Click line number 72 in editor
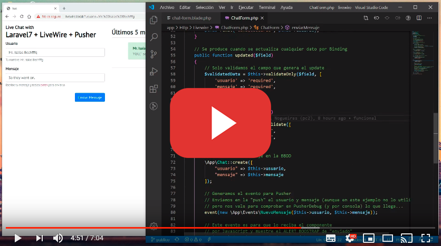 coord(172,162)
